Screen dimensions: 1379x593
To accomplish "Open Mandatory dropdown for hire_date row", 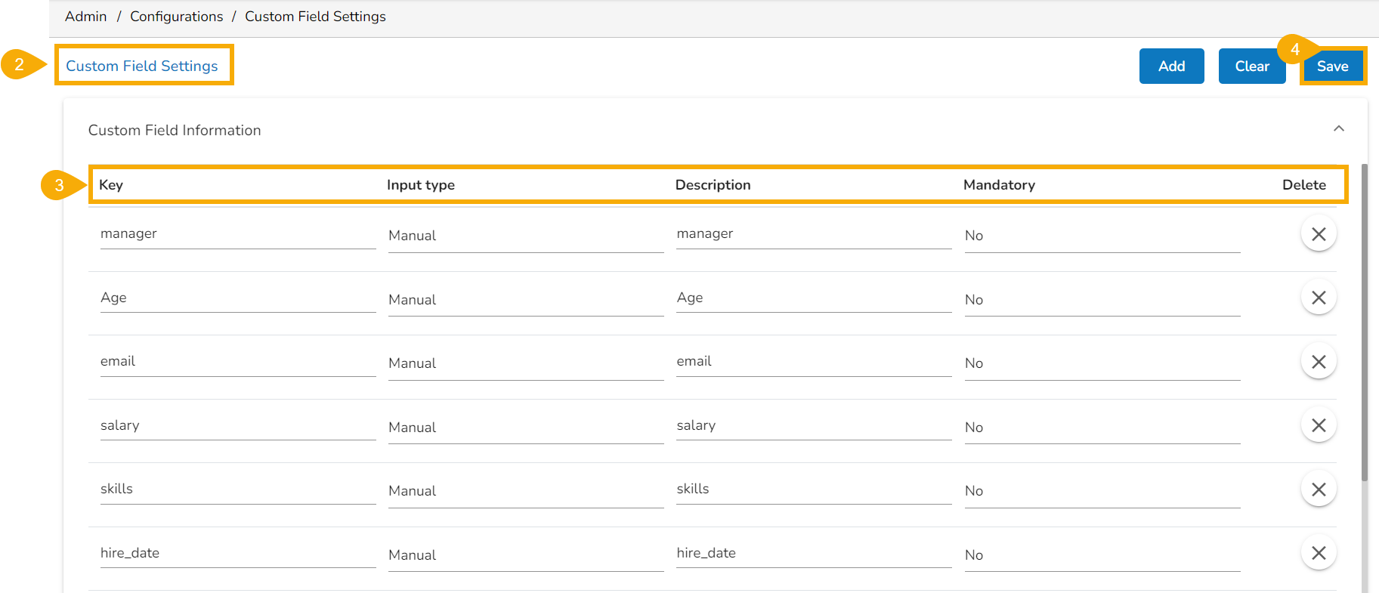I will tap(1102, 555).
